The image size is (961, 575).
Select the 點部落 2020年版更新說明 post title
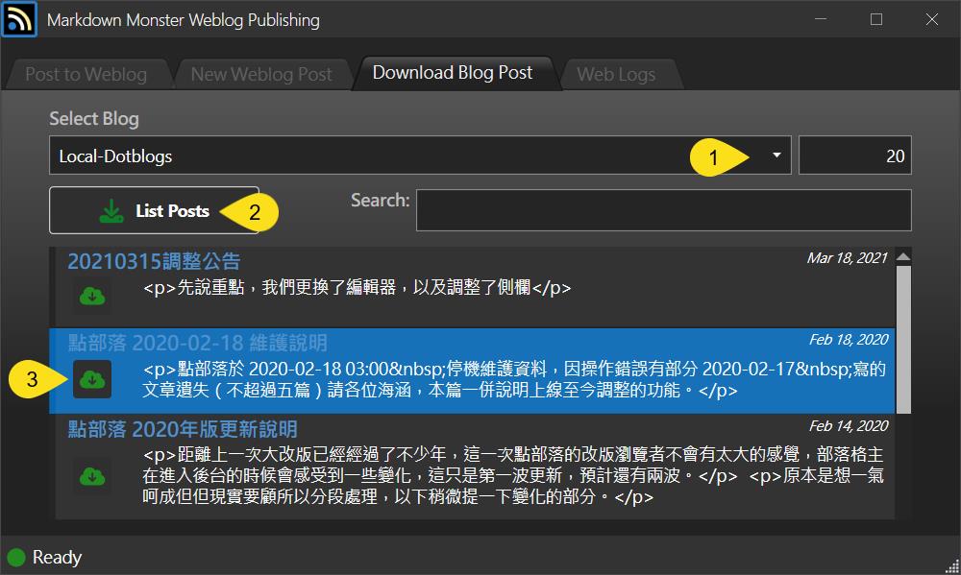(183, 429)
